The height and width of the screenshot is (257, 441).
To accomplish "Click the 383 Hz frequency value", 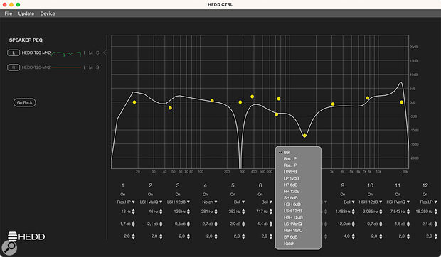I will 235,212.
